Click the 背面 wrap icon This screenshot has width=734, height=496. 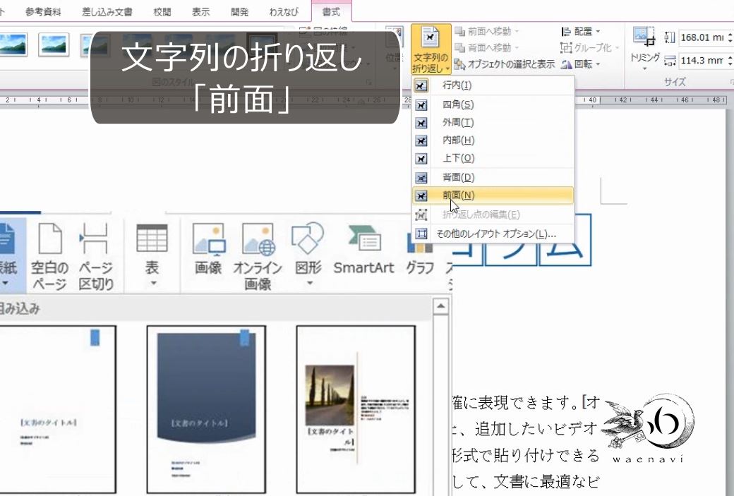pos(421,178)
